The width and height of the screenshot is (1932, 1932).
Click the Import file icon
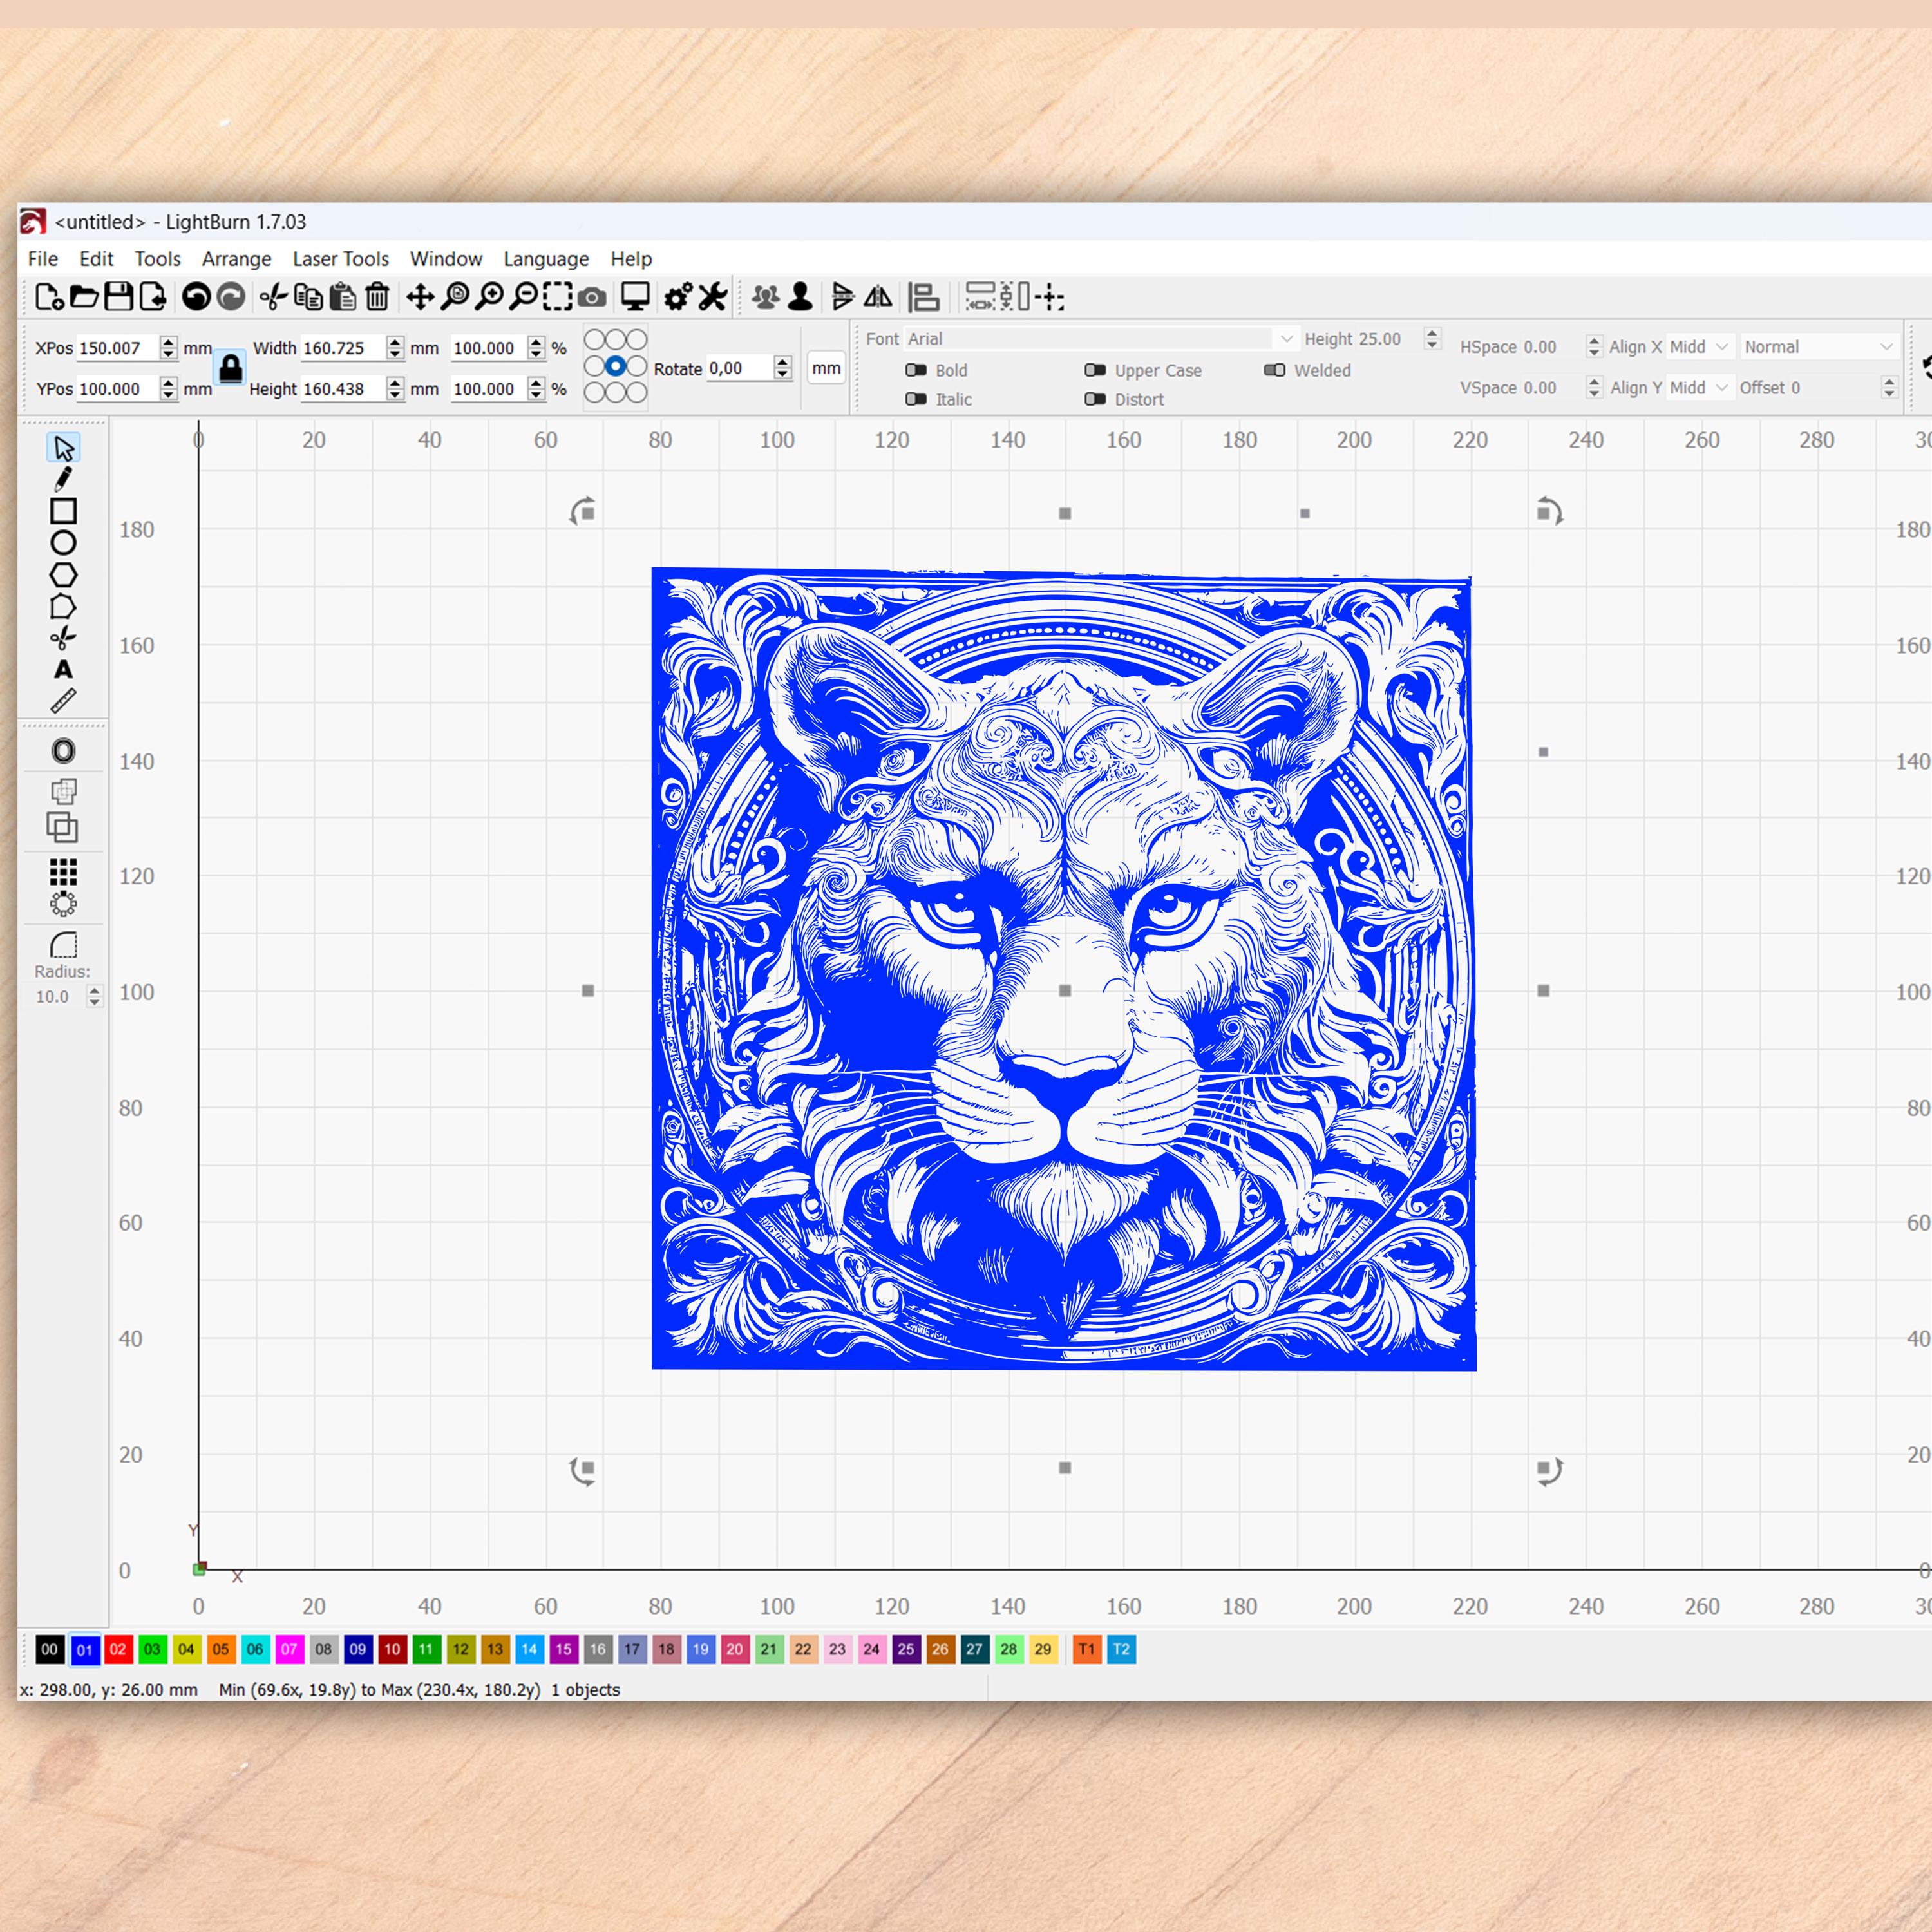(153, 297)
